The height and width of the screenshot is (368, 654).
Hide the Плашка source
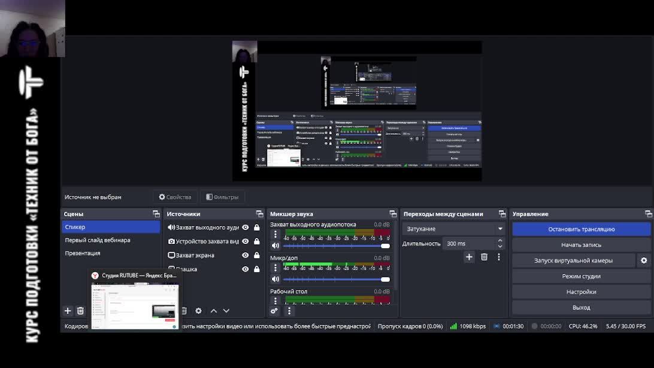click(x=246, y=269)
